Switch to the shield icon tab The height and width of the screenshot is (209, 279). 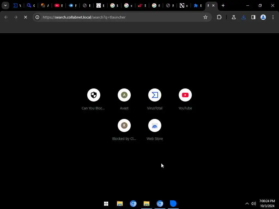tap(184, 5)
